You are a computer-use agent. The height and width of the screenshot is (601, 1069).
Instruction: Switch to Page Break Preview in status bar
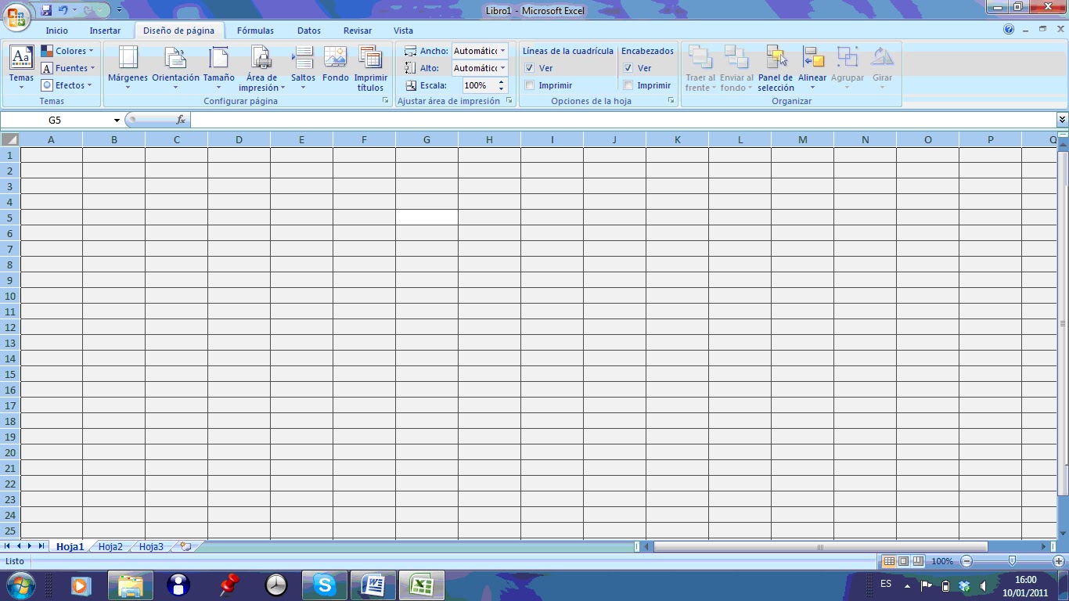918,561
